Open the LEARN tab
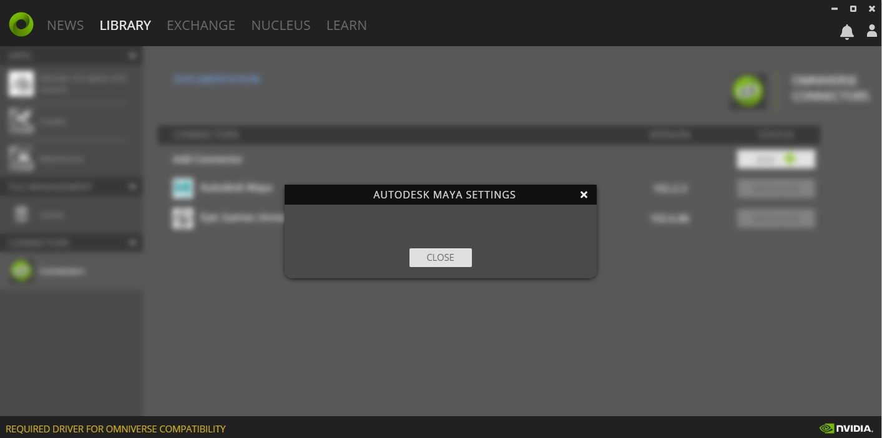Screen dimensions: 882x438 346,25
